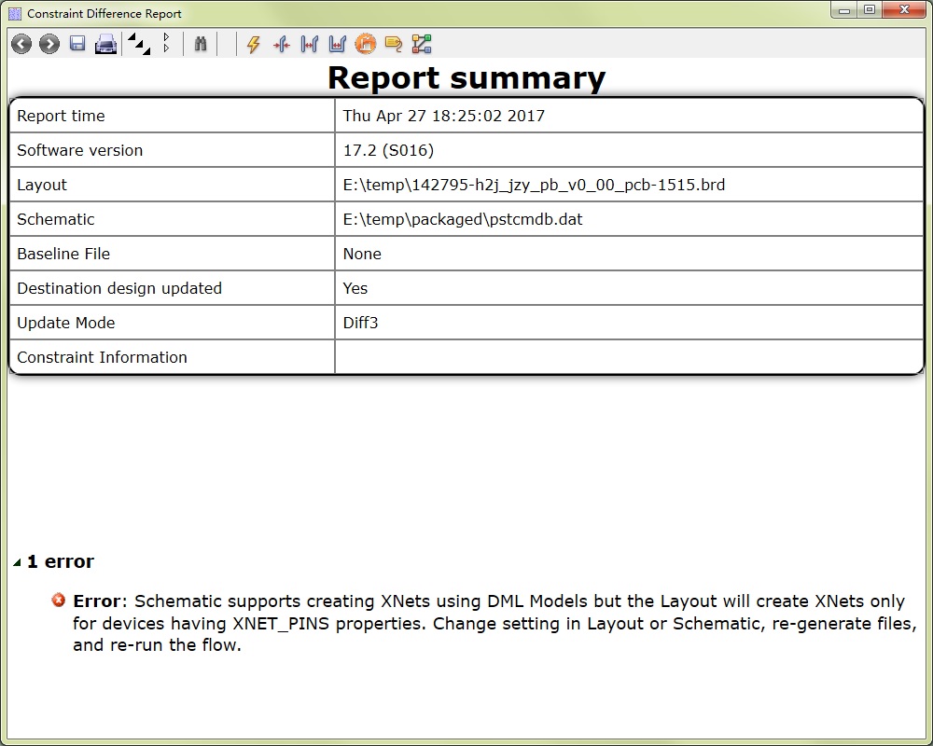
Task: Click the XNets error message text
Action: pos(494,623)
